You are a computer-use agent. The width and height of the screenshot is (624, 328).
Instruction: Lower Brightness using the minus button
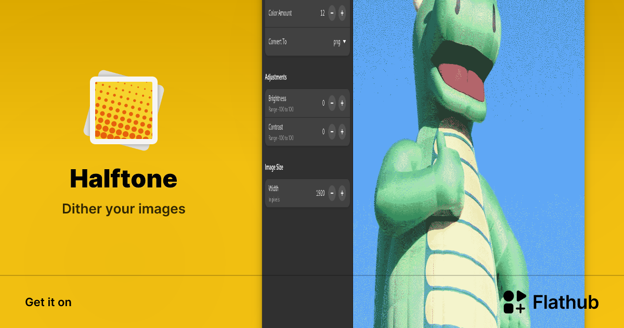pos(332,103)
